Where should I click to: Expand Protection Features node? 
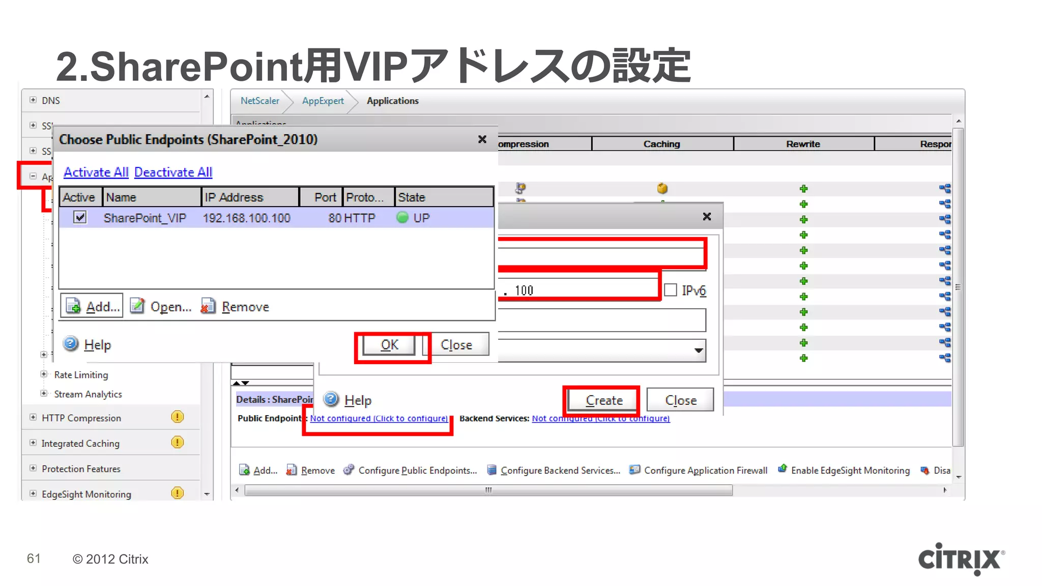(x=33, y=468)
